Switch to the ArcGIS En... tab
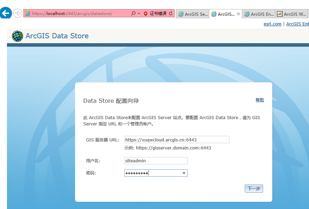The height and width of the screenshot is (209, 309). tap(259, 14)
